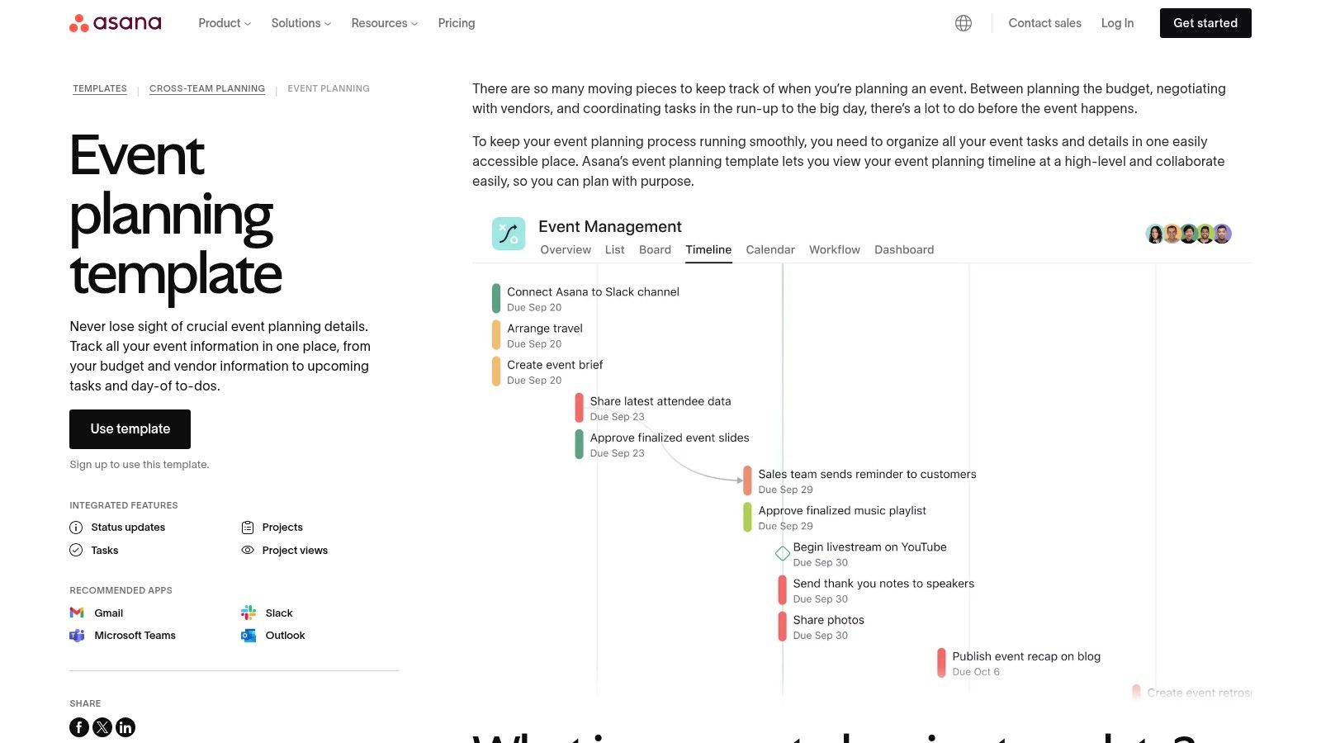Click the Tasks checkmark feature icon
Viewport: 1321px width, 743px height.
pyautogui.click(x=76, y=550)
